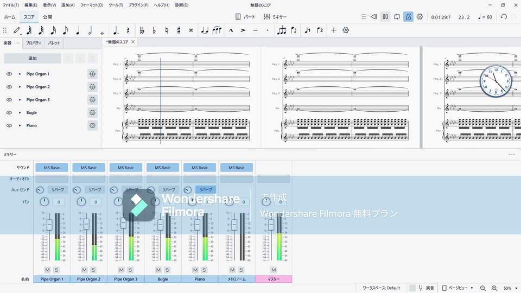
Task: Hide Pipe Organ 3 with eye icon
Action: pyautogui.click(x=9, y=100)
